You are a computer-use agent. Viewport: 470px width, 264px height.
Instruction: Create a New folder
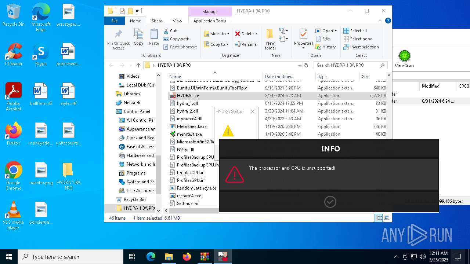pyautogui.click(x=270, y=39)
